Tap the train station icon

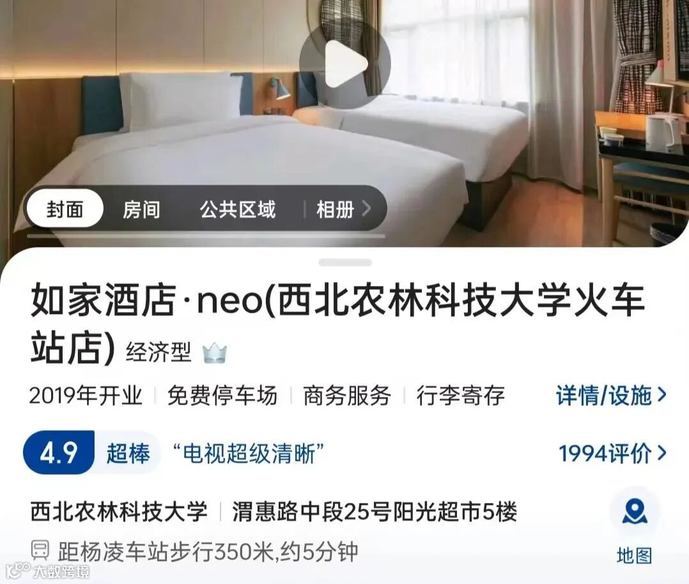pos(40,551)
